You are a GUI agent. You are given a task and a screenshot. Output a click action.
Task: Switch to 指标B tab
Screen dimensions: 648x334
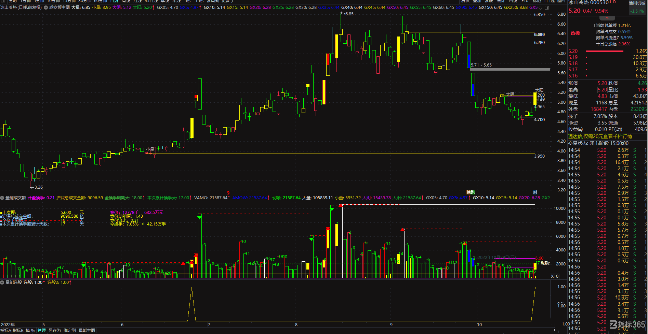[18, 331]
